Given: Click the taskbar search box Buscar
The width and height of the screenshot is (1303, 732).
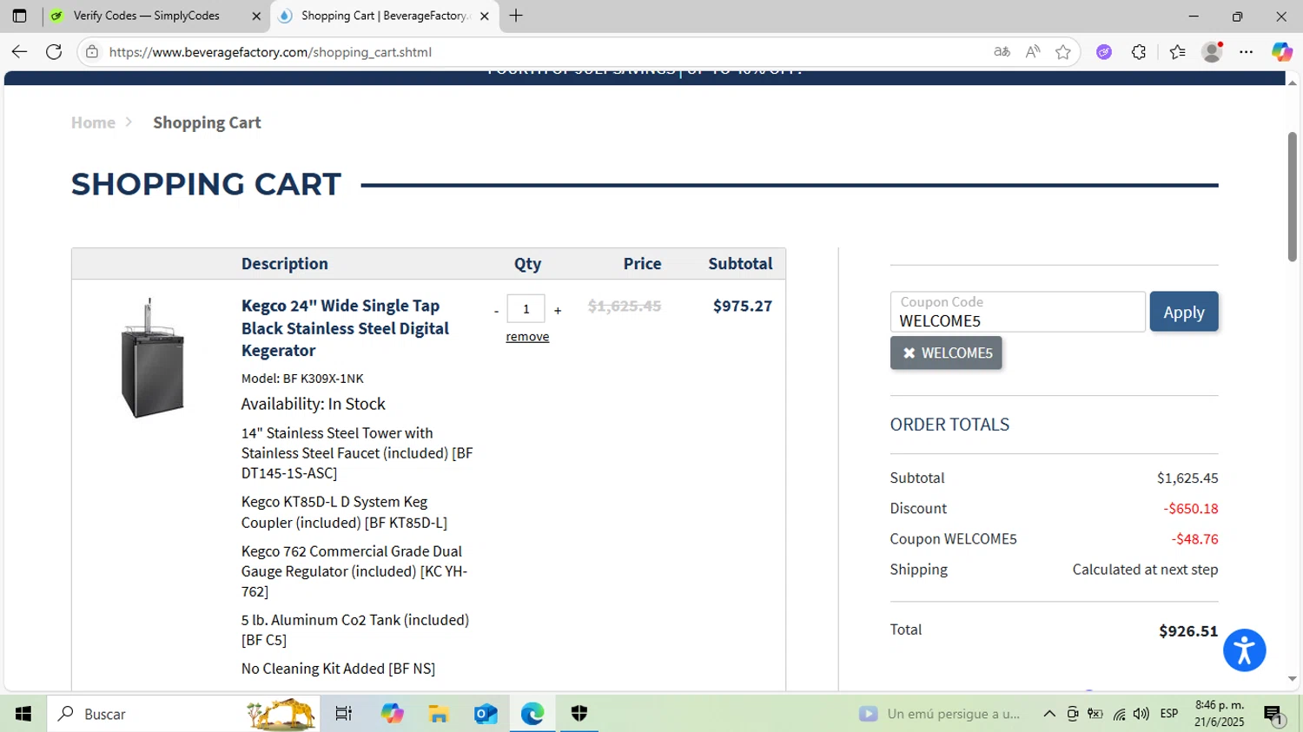Looking at the screenshot, I should click(x=182, y=714).
